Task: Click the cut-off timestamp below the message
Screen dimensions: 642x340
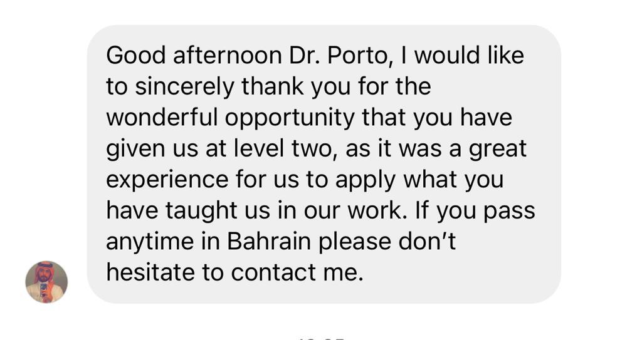Action: tap(321, 338)
